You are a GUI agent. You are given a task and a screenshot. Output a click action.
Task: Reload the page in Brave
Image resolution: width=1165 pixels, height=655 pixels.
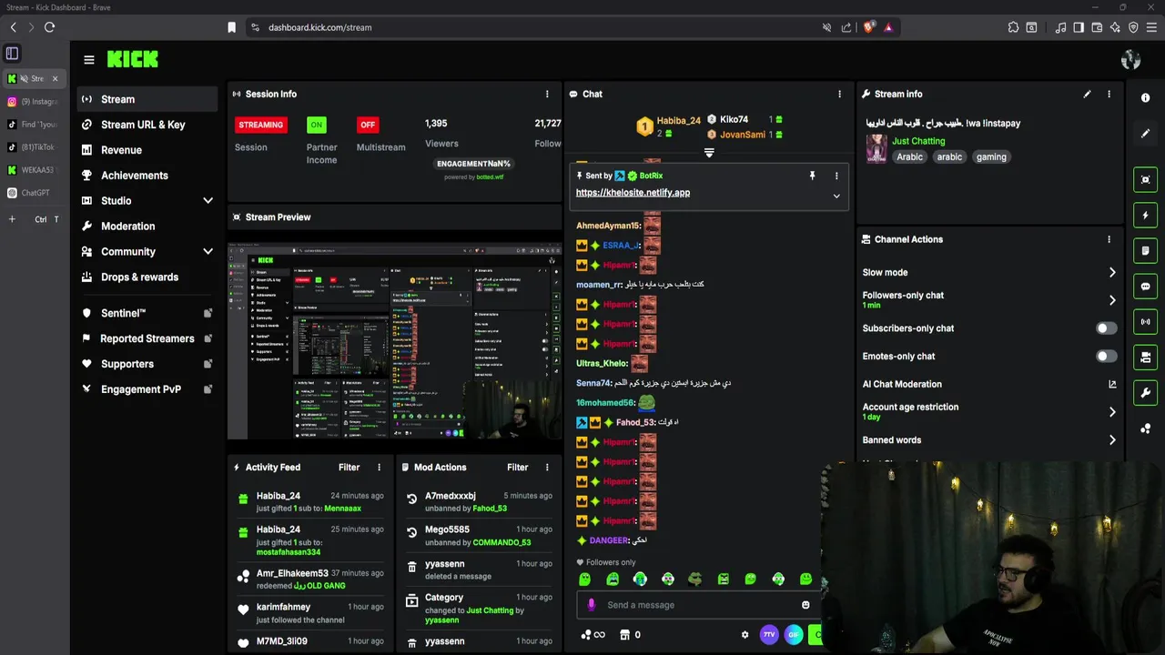(x=49, y=27)
